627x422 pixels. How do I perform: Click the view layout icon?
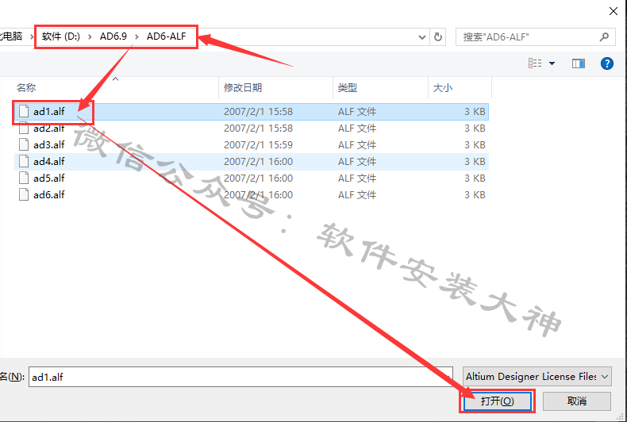click(x=535, y=63)
